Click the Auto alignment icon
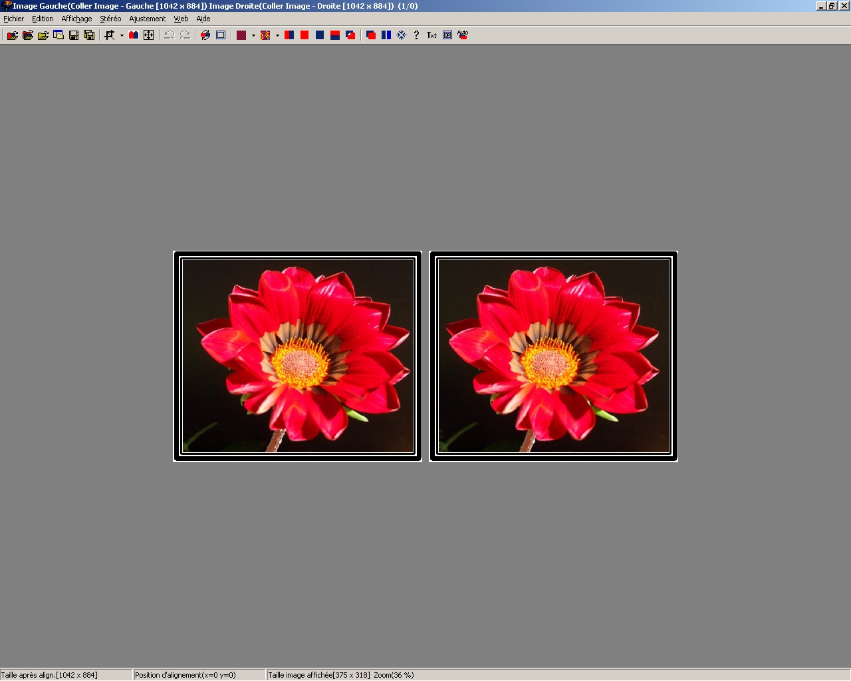Viewport: 851px width, 681px height. tap(463, 35)
